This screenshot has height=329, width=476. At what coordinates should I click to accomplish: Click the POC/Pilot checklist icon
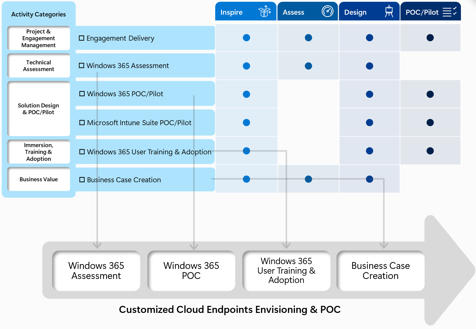pos(450,12)
